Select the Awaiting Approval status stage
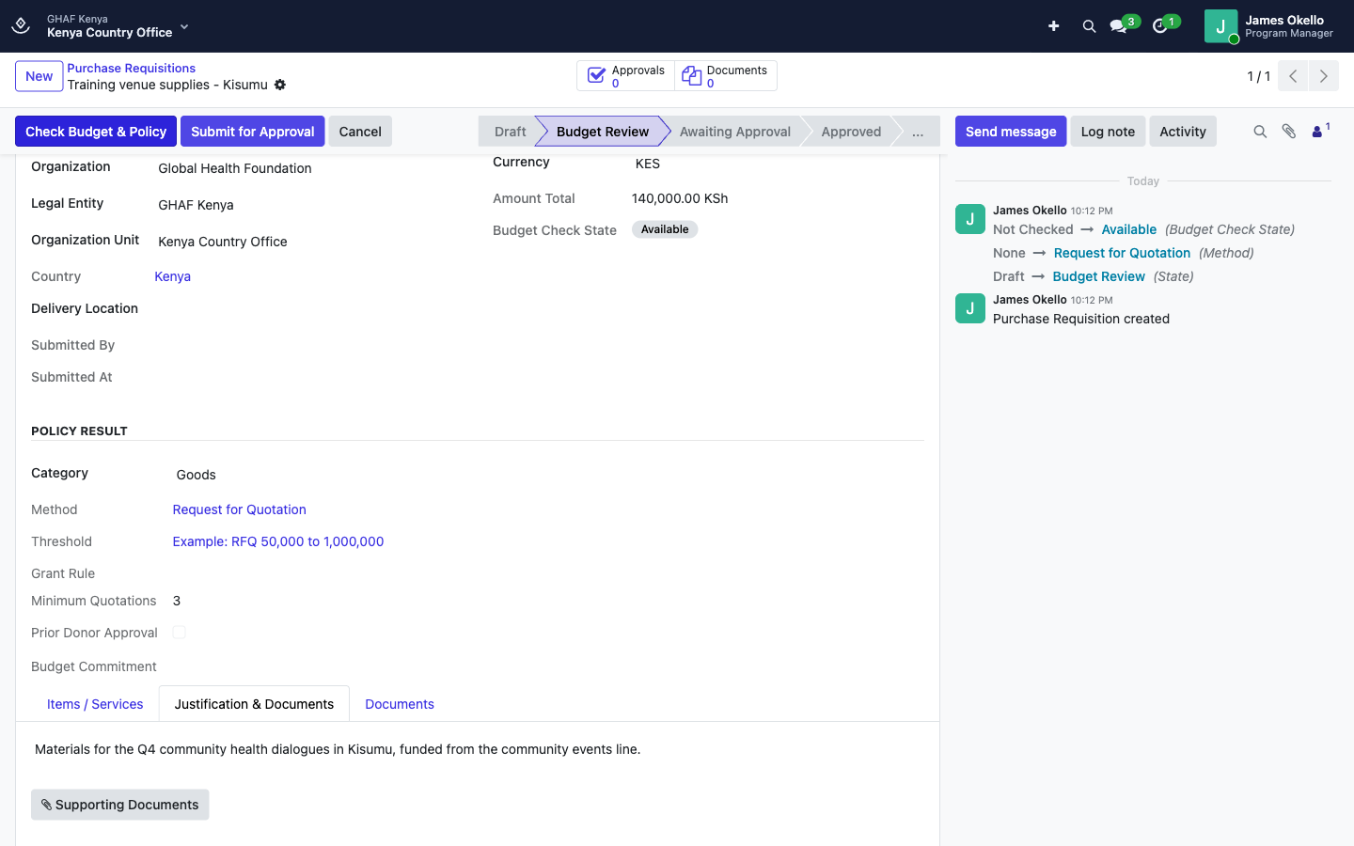The height and width of the screenshot is (846, 1354). (734, 132)
